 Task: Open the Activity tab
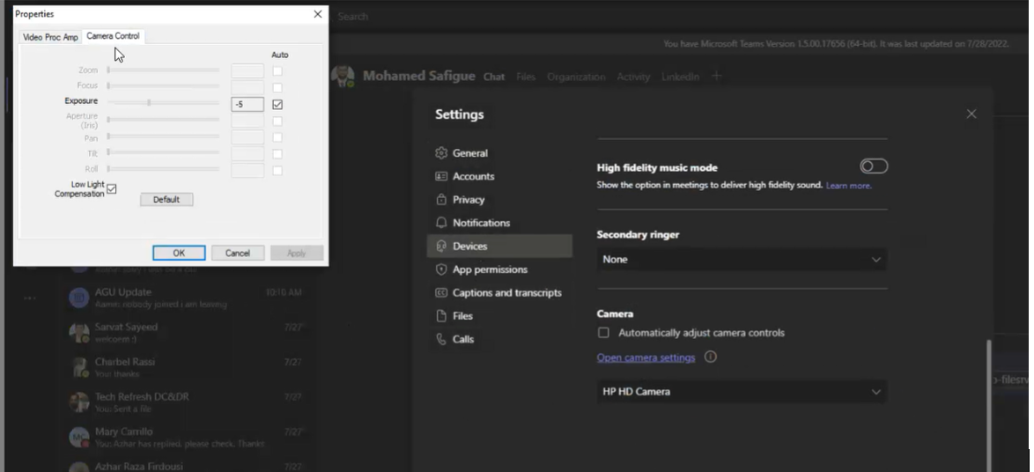pos(633,77)
